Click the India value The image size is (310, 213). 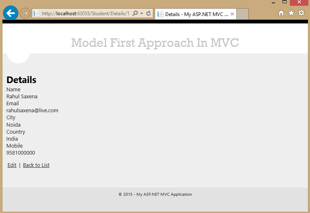pyautogui.click(x=12, y=139)
